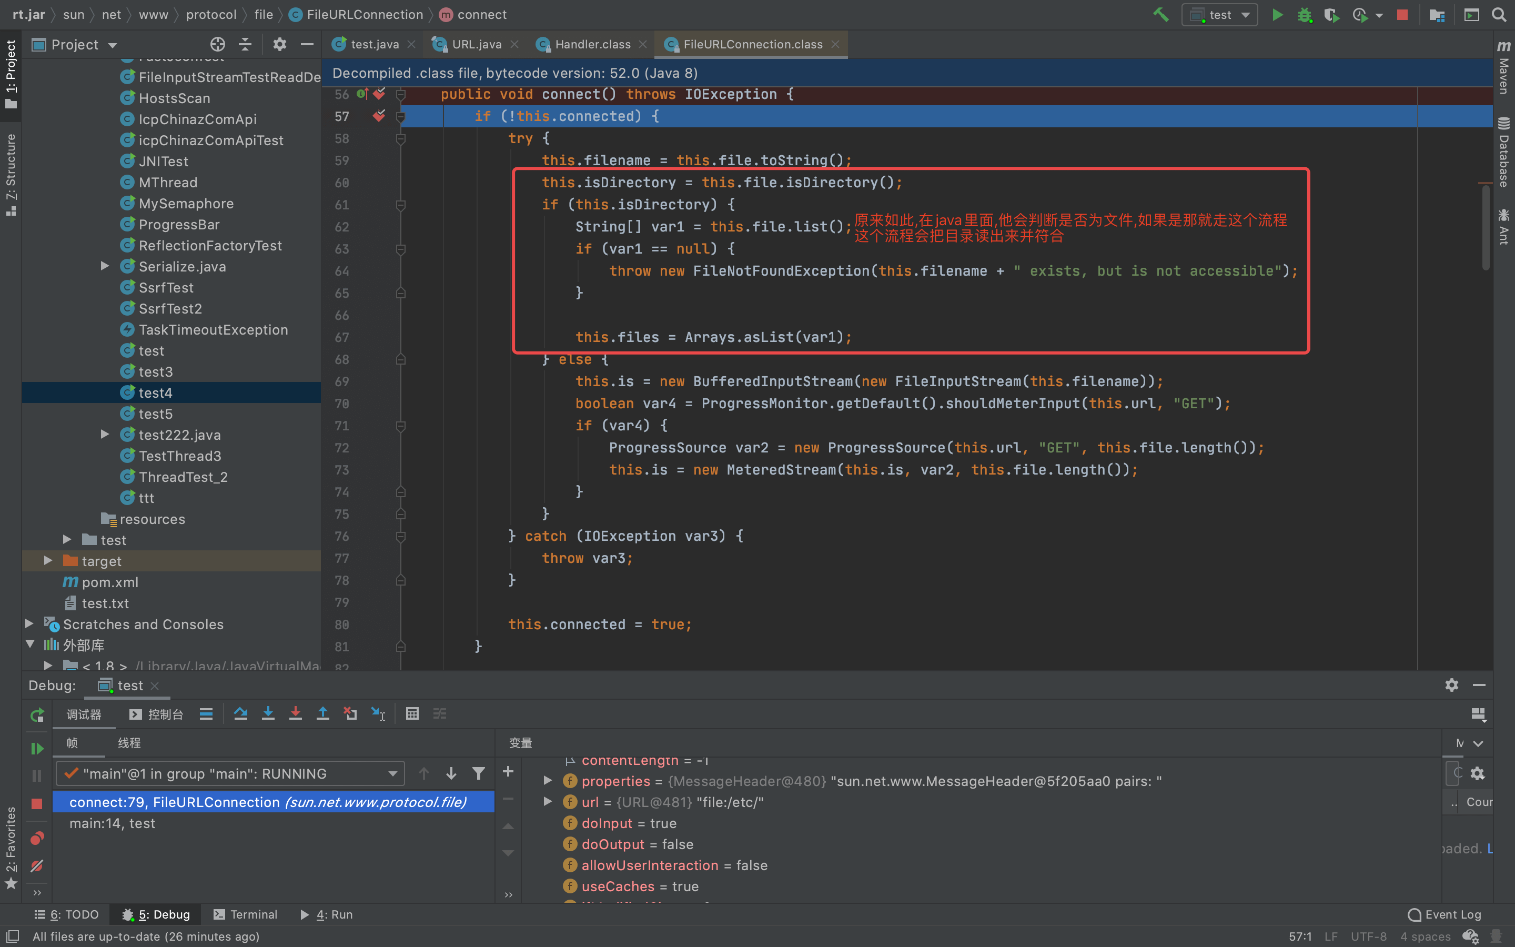Switch to the 线程 threads tab
Viewport: 1515px width, 947px height.
129,743
